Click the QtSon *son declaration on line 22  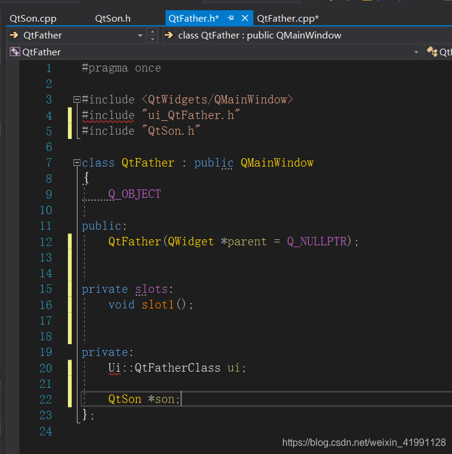pos(144,399)
